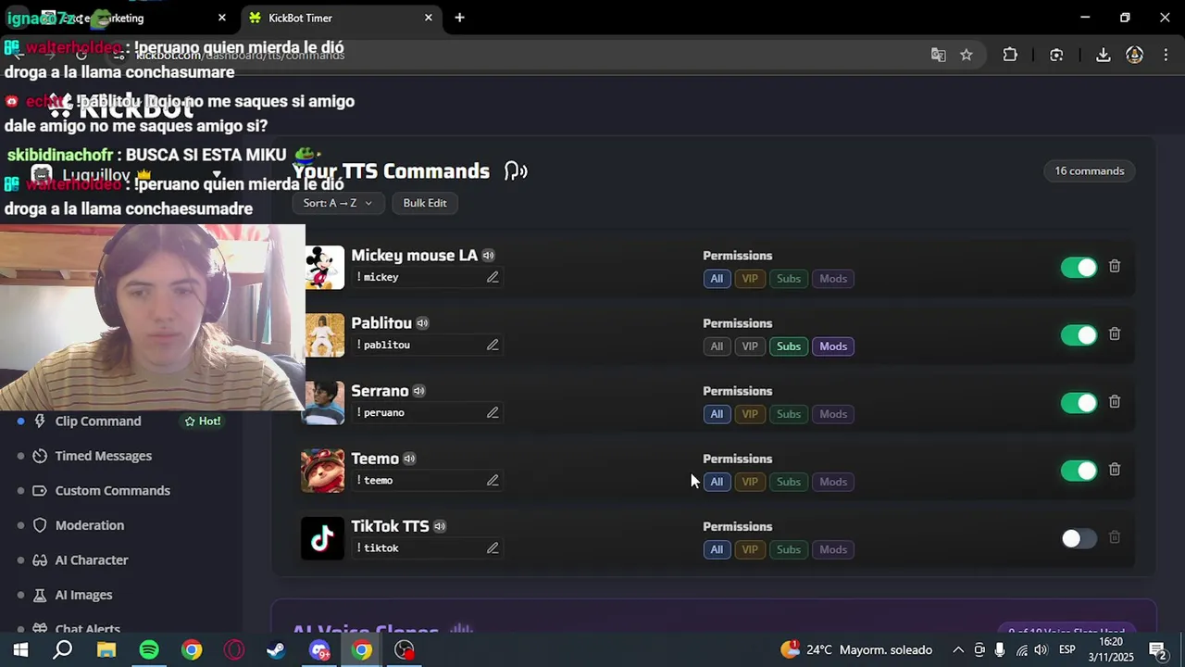This screenshot has height=667, width=1185.
Task: Open the weather widget showing 24°C
Action: coord(856,649)
